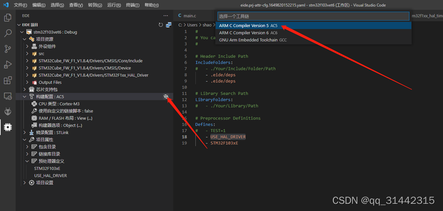The height and width of the screenshot is (211, 443).
Task: Click the VS Code logo icon
Action: tap(6, 5)
